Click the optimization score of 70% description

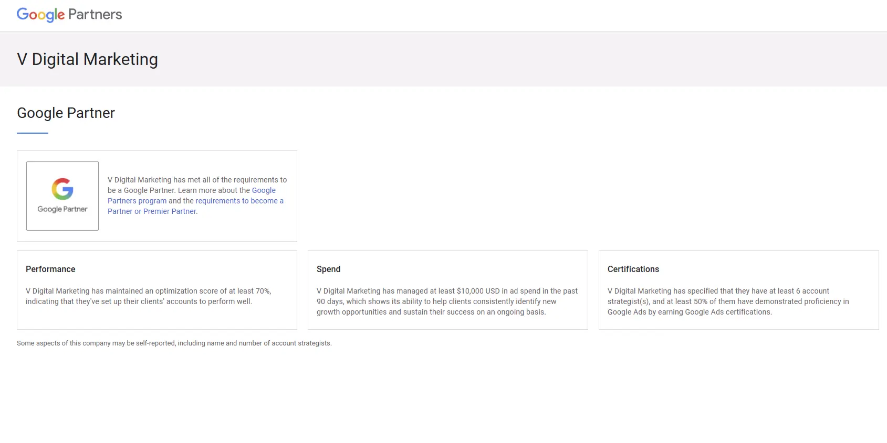149,296
